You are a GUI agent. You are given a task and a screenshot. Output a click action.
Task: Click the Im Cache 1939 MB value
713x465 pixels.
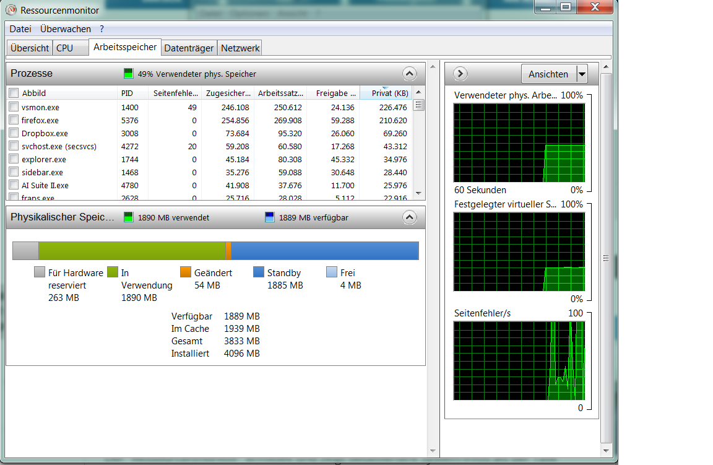pos(242,329)
